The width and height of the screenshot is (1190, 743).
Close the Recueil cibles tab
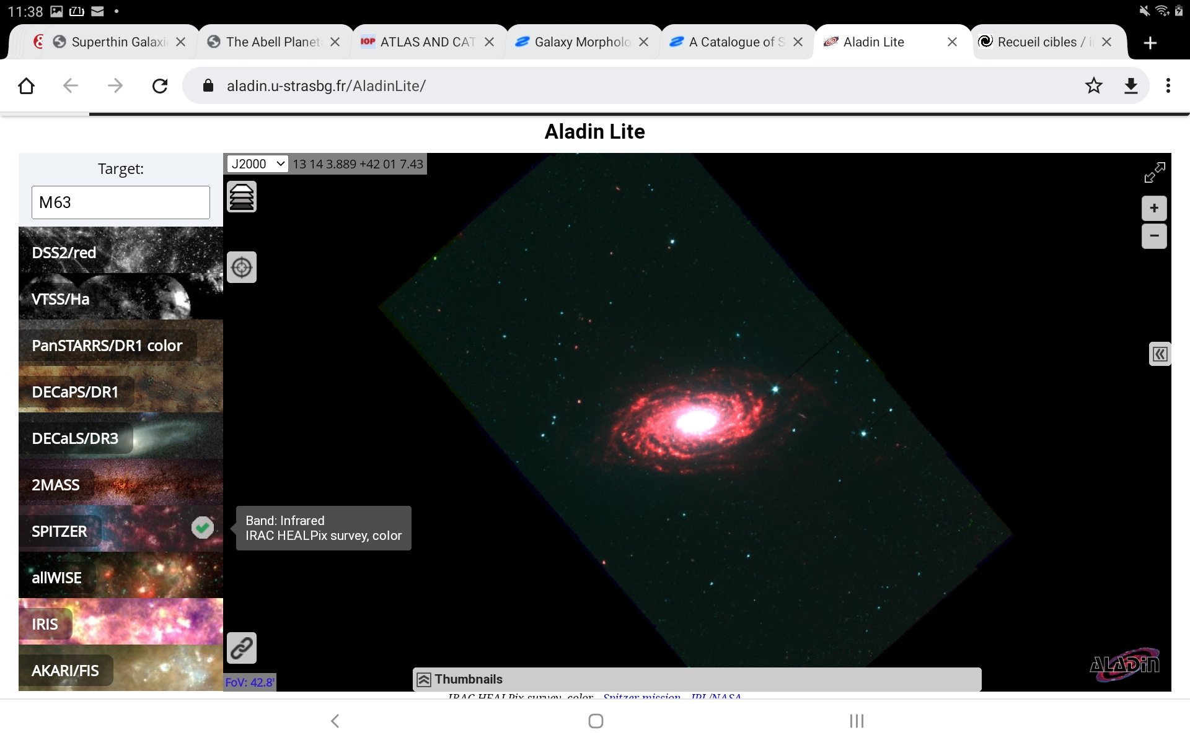[x=1106, y=42]
